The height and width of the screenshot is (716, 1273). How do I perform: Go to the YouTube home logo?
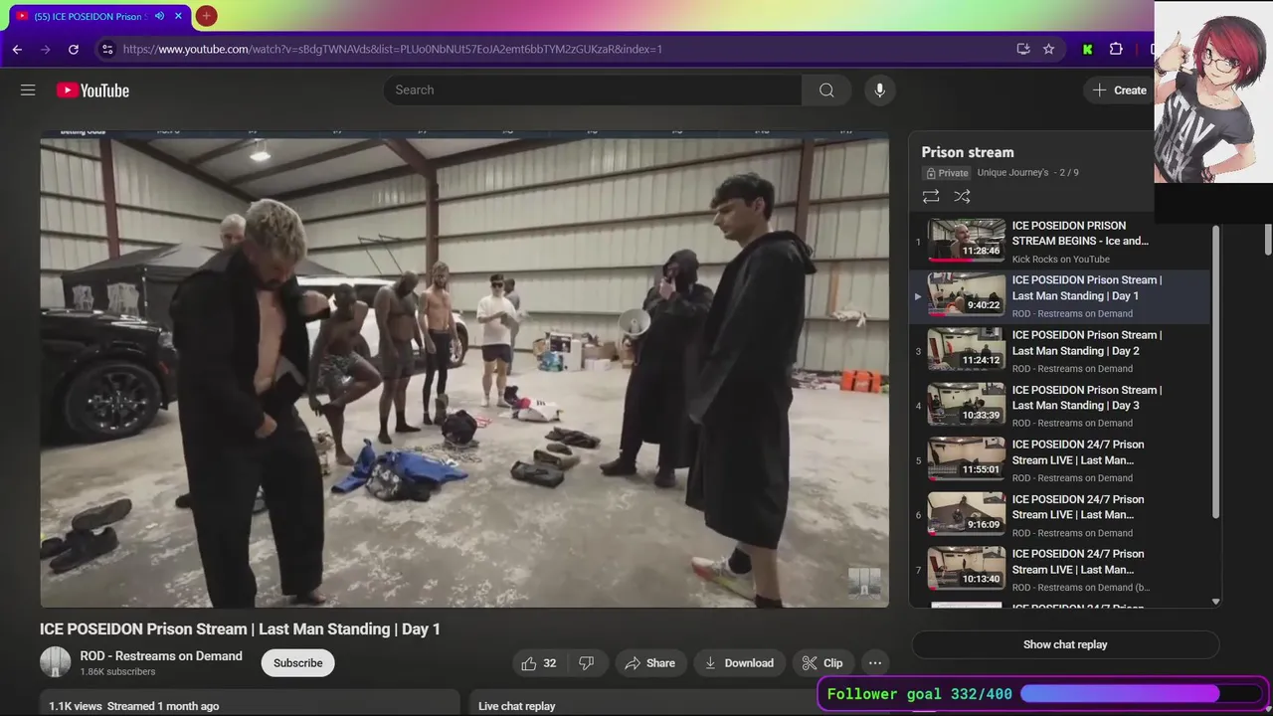(x=92, y=90)
